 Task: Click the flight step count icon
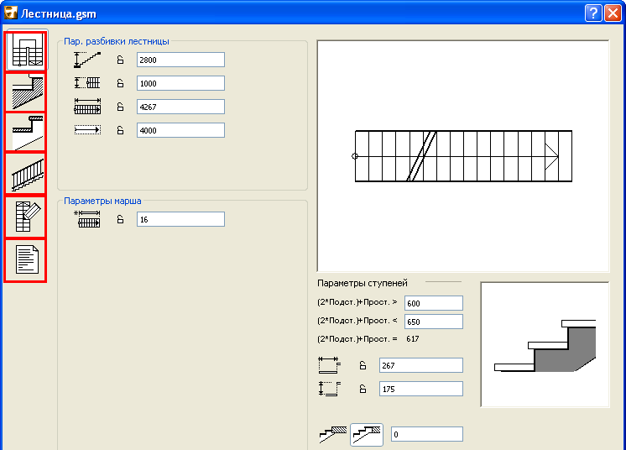87,219
